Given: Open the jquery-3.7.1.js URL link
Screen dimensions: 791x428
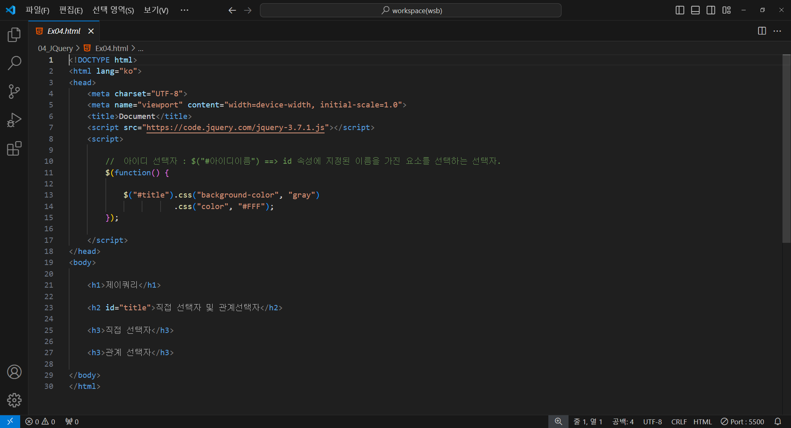Looking at the screenshot, I should click(x=235, y=128).
